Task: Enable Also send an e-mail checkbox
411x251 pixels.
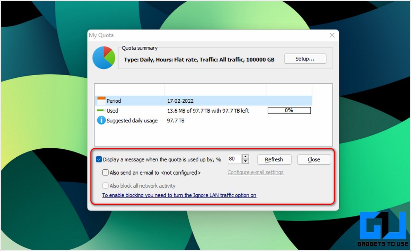Action: 105,173
